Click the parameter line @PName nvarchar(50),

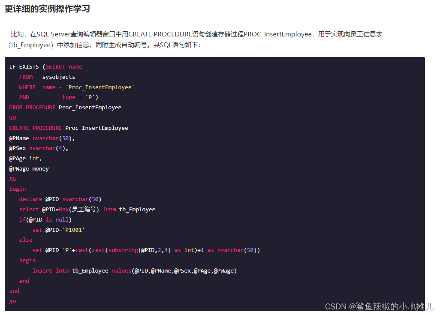pyautogui.click(x=42, y=138)
